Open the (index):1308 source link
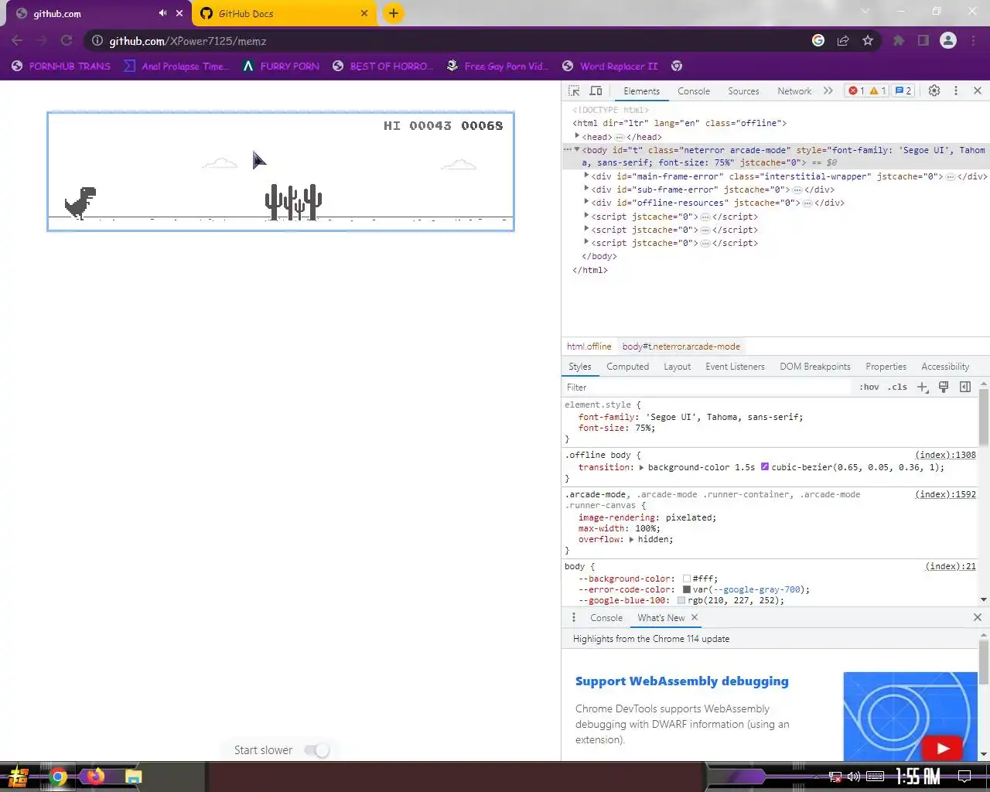 pyautogui.click(x=945, y=455)
